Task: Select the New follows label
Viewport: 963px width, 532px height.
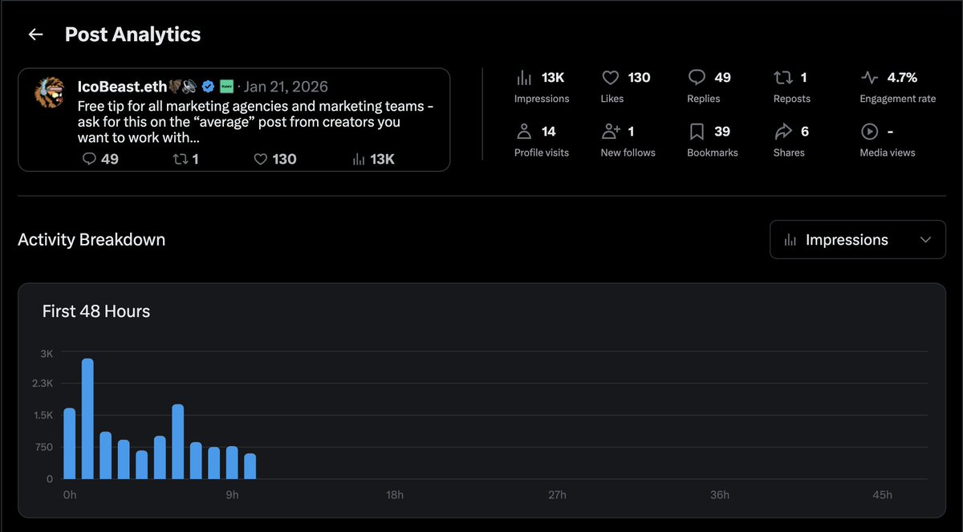Action: pos(628,152)
